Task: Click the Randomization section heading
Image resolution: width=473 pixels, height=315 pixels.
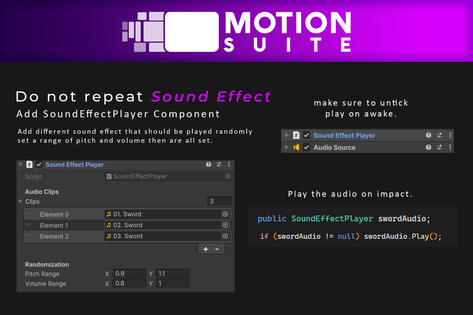Action: pos(47,265)
